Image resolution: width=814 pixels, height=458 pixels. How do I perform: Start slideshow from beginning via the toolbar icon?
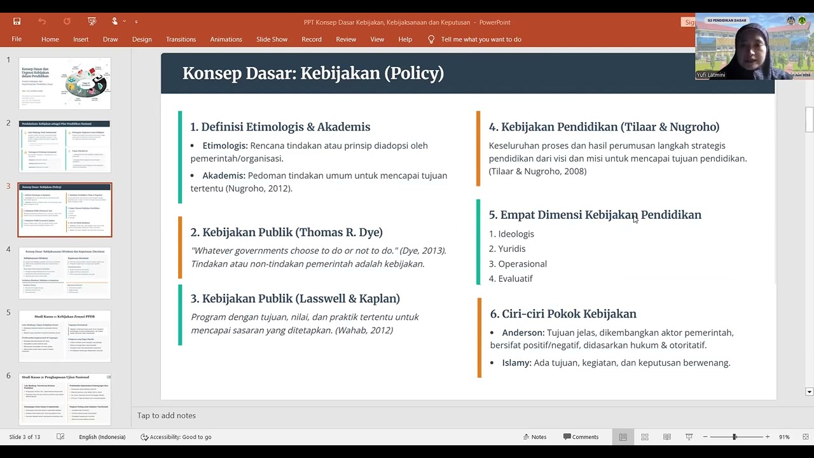[x=92, y=22]
